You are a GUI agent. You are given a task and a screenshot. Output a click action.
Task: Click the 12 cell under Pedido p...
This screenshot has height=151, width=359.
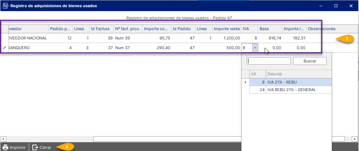point(60,38)
